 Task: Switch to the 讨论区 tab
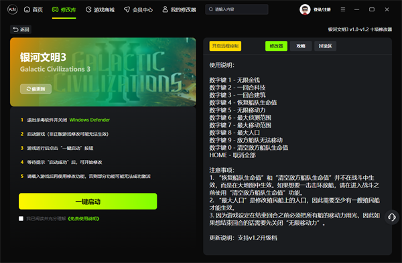click(x=325, y=46)
